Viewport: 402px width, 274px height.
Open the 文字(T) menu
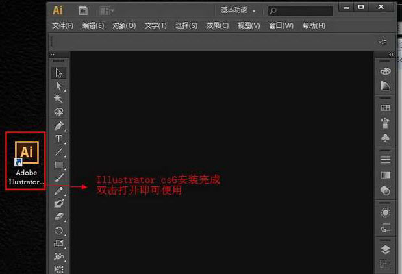[x=156, y=25]
